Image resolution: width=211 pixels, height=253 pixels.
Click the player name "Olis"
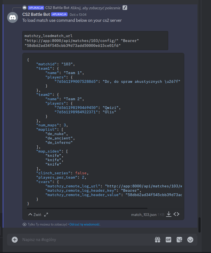(109, 112)
